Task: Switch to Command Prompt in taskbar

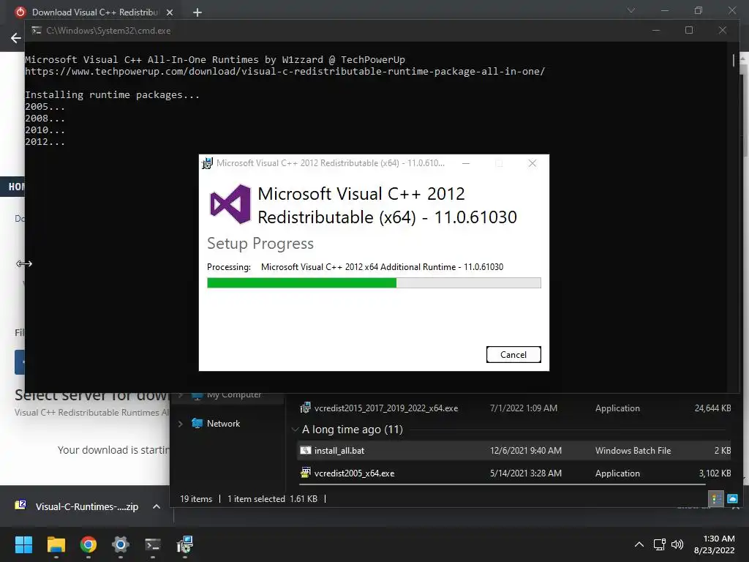Action: 153,544
